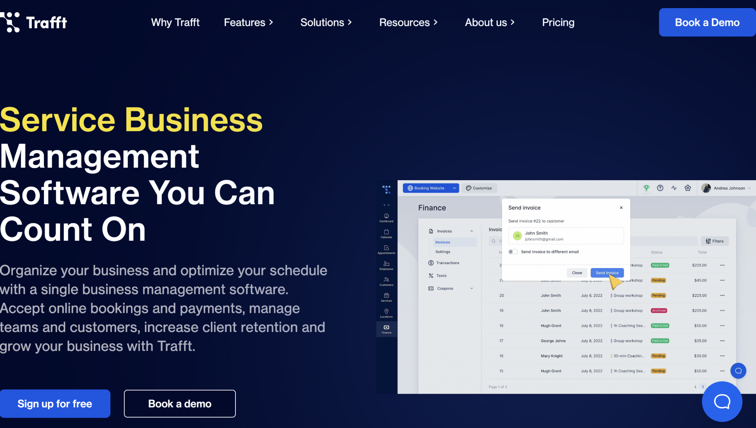
Task: Select the Services sidebar icon
Action: pos(386,295)
